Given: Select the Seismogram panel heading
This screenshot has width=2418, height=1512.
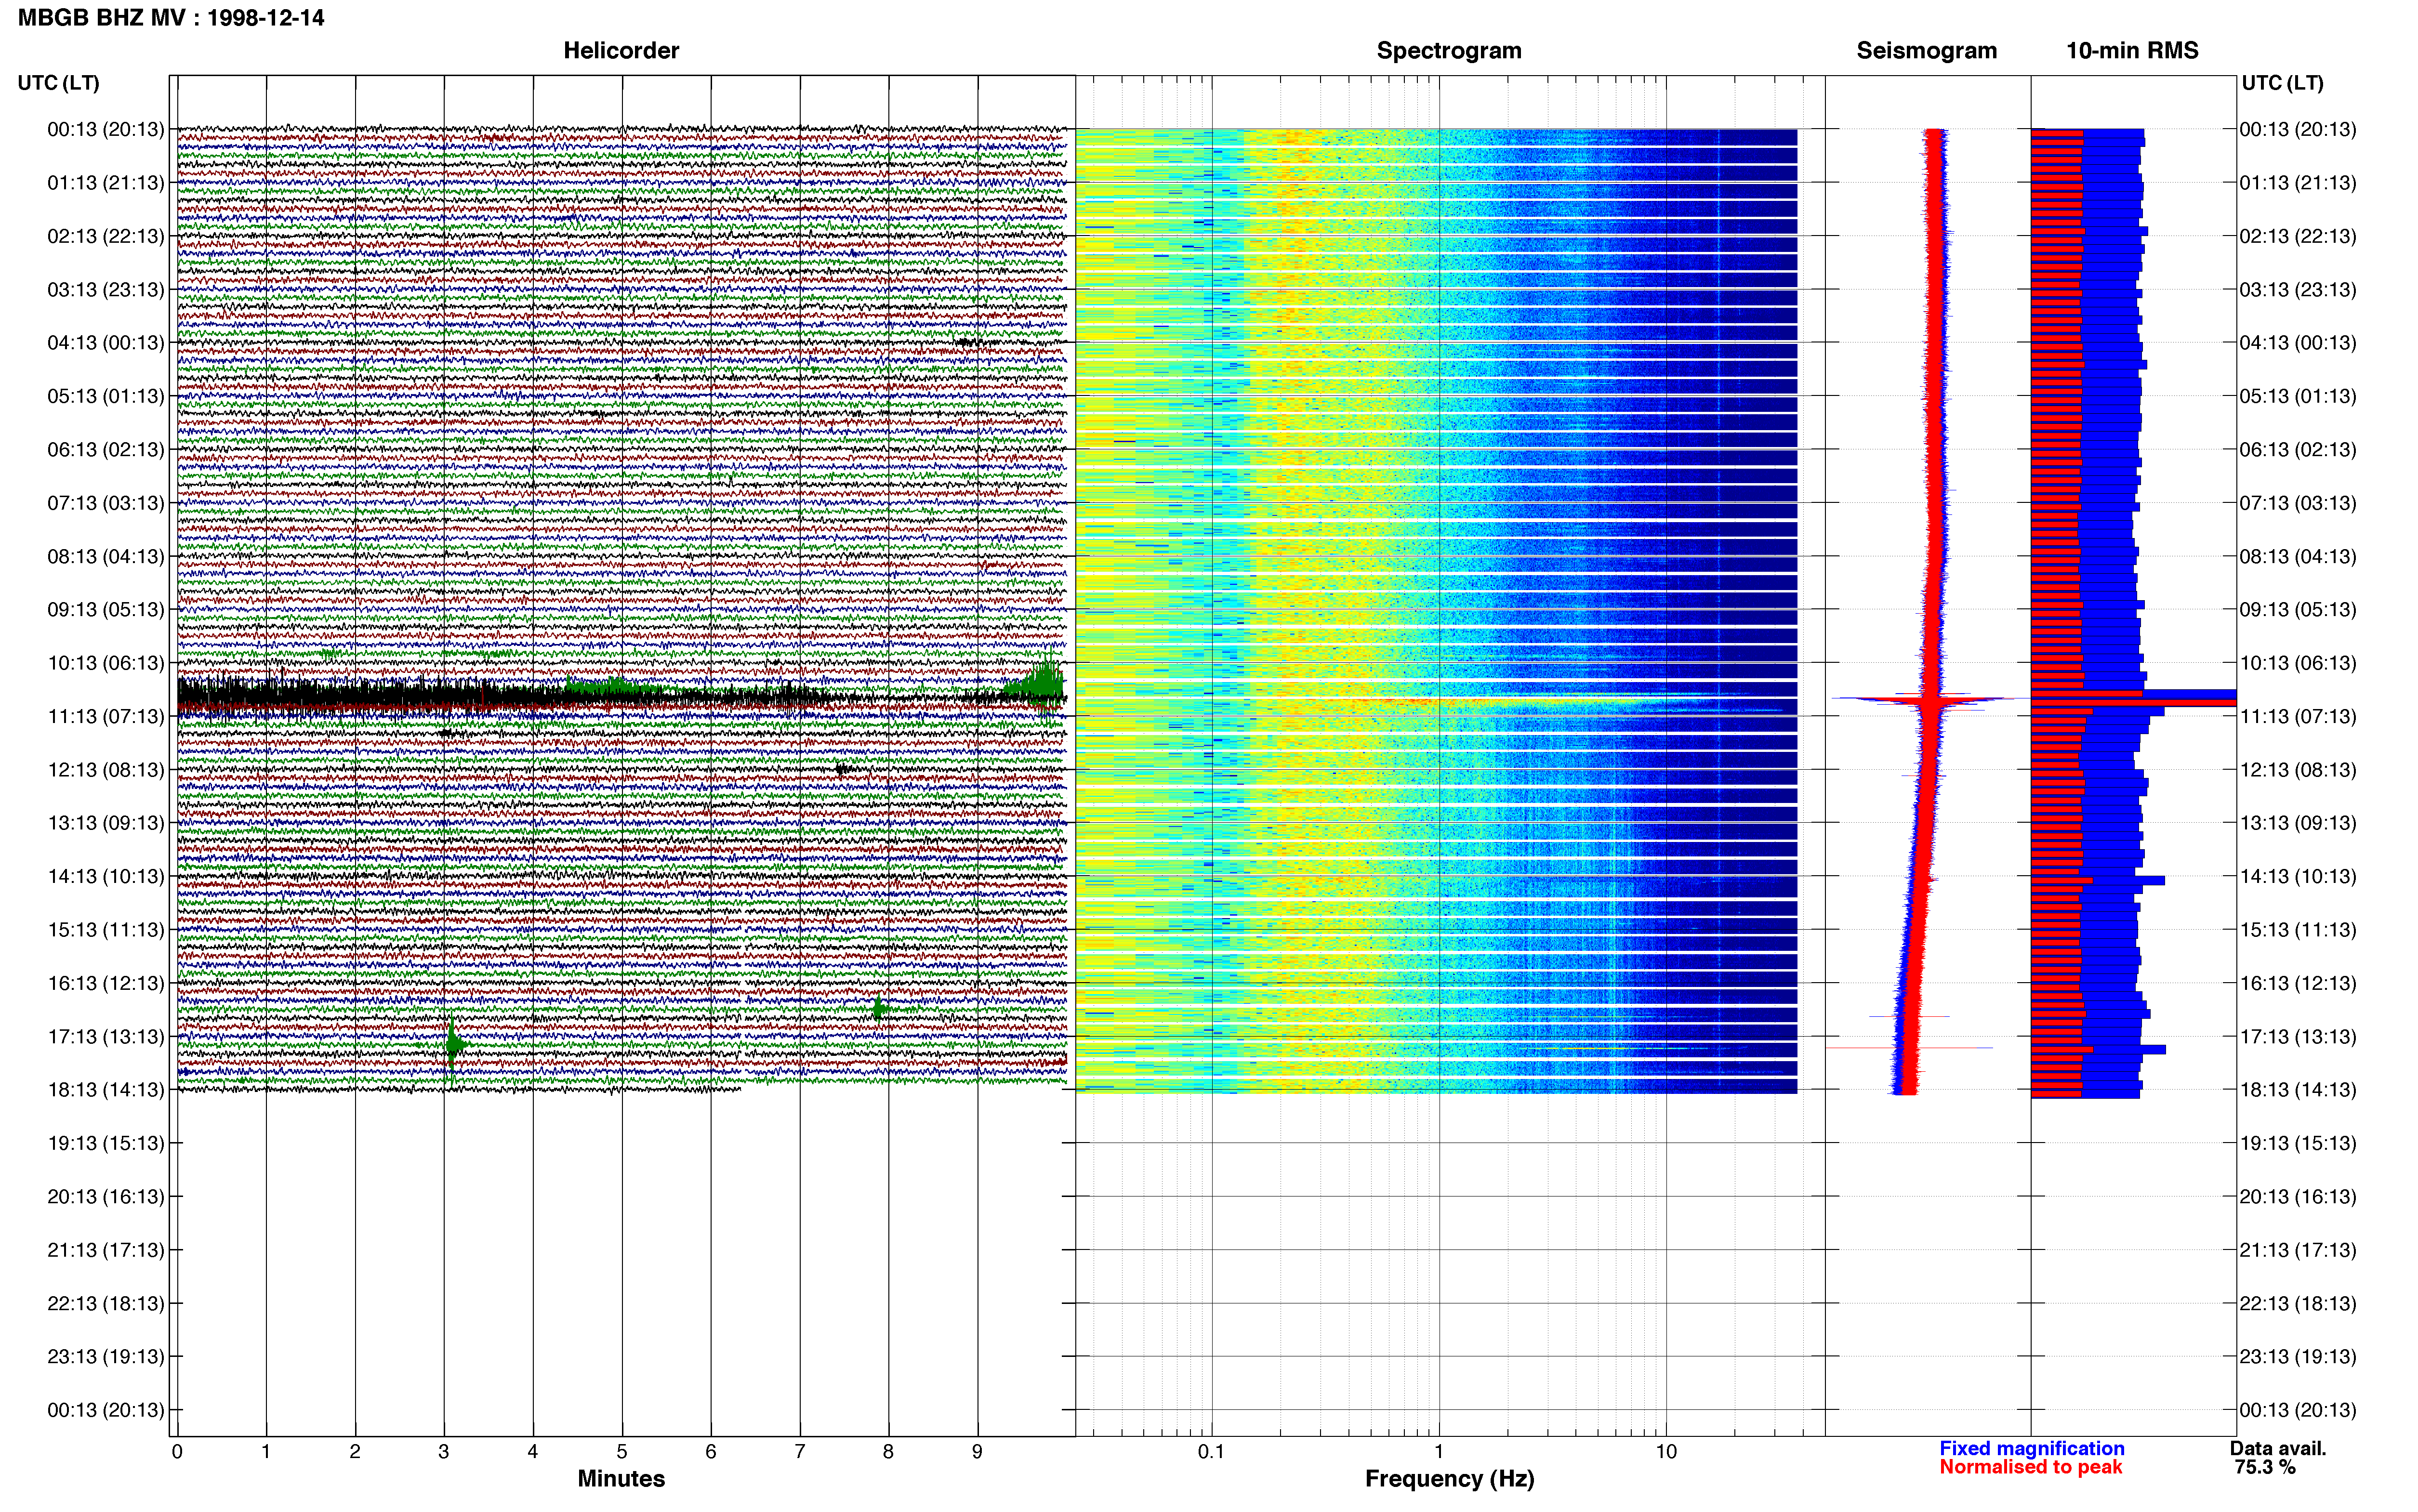Looking at the screenshot, I should point(1926,51).
